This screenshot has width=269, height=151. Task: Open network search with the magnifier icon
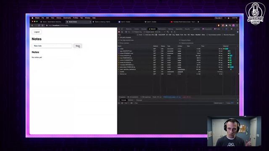[x=129, y=32]
